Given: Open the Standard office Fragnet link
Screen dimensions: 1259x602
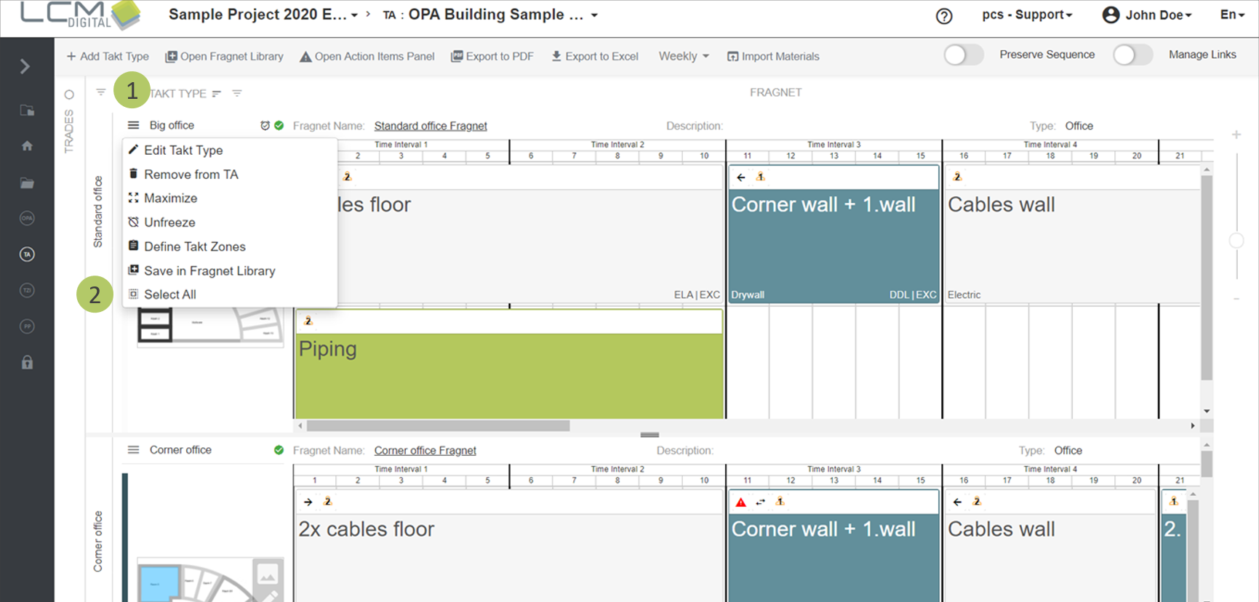Looking at the screenshot, I should pos(430,126).
